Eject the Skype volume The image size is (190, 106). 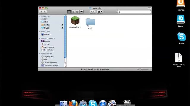(62, 28)
